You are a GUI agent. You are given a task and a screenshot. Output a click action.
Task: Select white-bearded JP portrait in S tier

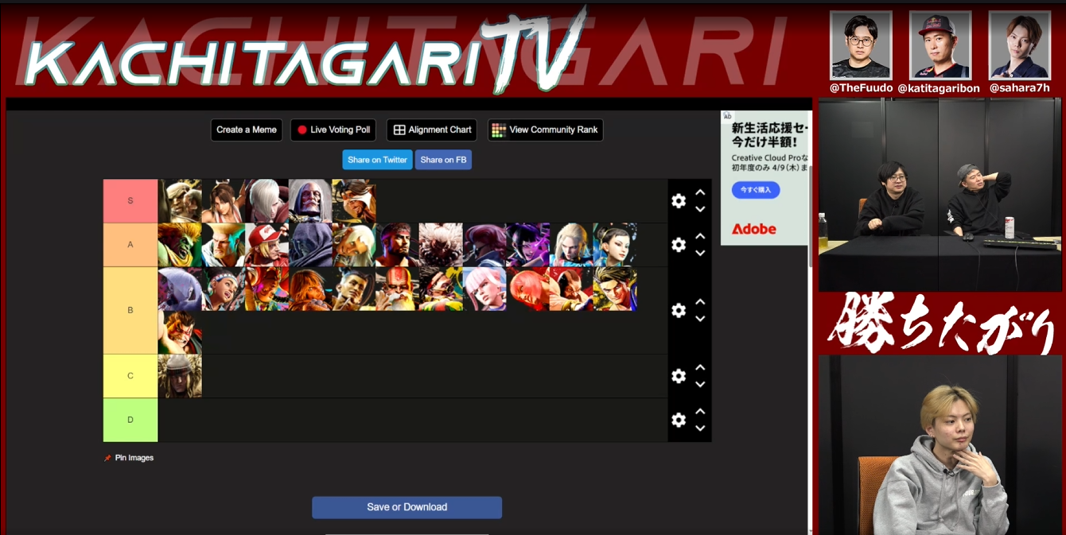[310, 201]
